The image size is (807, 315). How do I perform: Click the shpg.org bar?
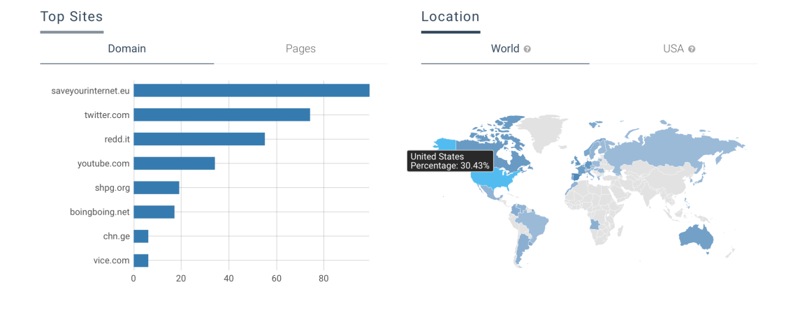[x=157, y=187]
